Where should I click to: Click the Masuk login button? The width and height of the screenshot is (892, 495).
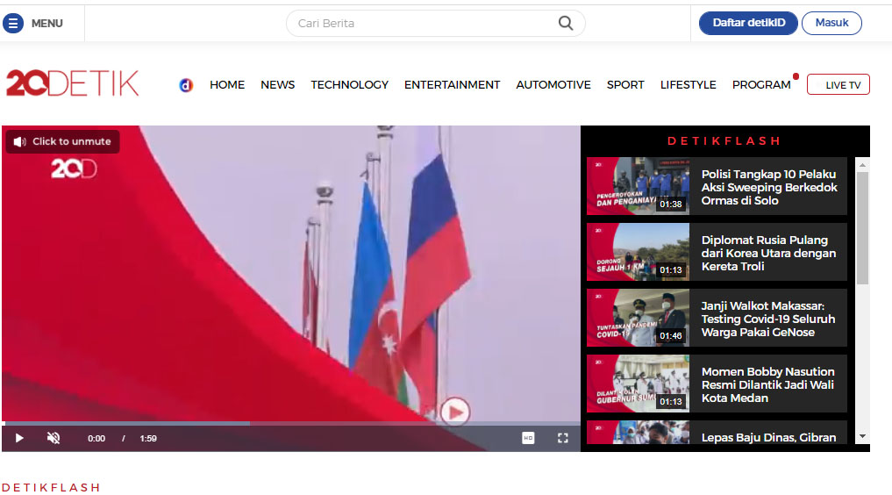pyautogui.click(x=831, y=24)
